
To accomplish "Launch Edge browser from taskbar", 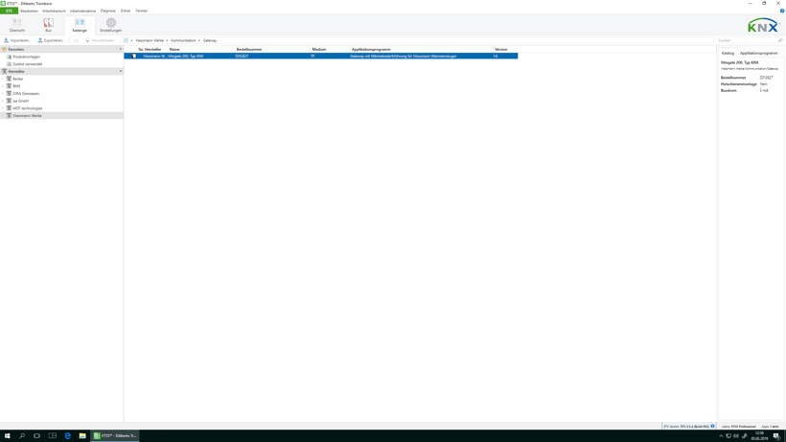I will (x=68, y=435).
